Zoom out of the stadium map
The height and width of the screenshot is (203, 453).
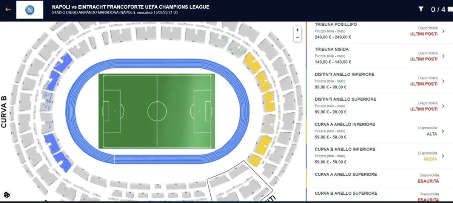(x=298, y=37)
